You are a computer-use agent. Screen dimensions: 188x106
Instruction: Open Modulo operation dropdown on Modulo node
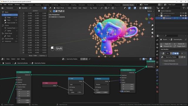[x=102, y=85]
